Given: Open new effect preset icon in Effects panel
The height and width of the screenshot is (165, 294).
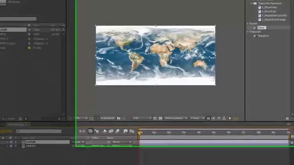Looking at the screenshot, I should coord(287,119).
